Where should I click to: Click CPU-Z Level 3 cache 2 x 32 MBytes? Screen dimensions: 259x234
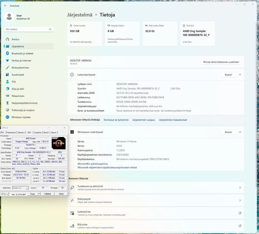(x=49, y=181)
